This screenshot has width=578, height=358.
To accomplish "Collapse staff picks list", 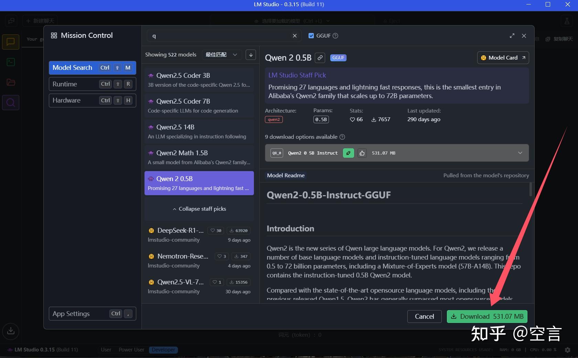I will coord(199,209).
